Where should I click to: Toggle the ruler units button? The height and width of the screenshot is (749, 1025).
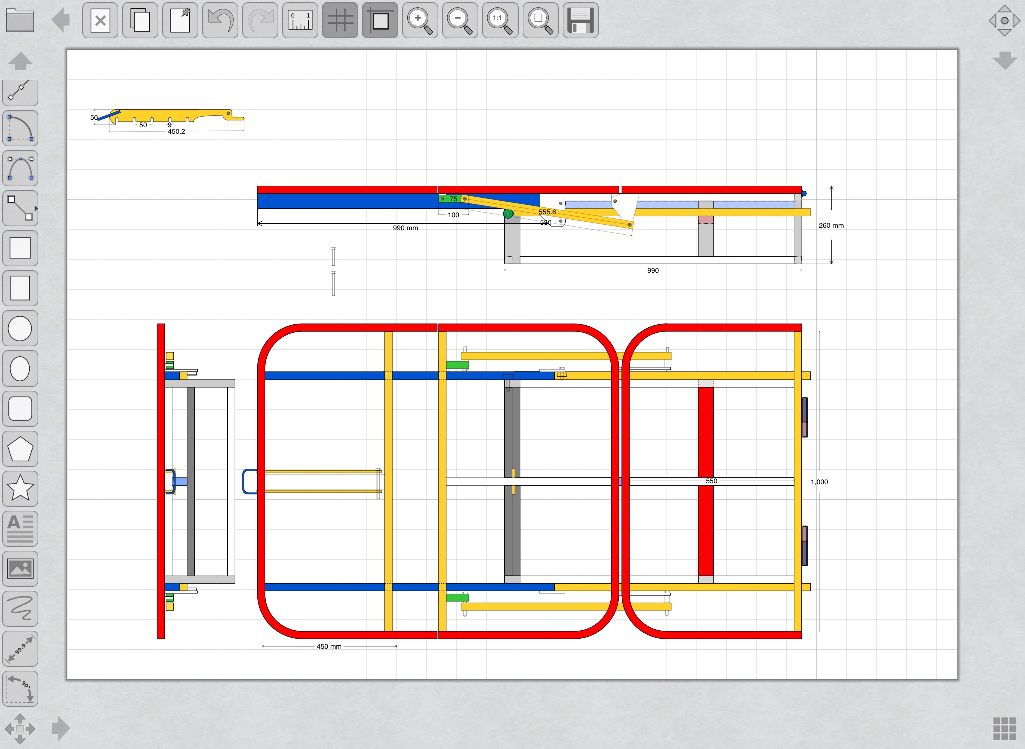(x=300, y=20)
